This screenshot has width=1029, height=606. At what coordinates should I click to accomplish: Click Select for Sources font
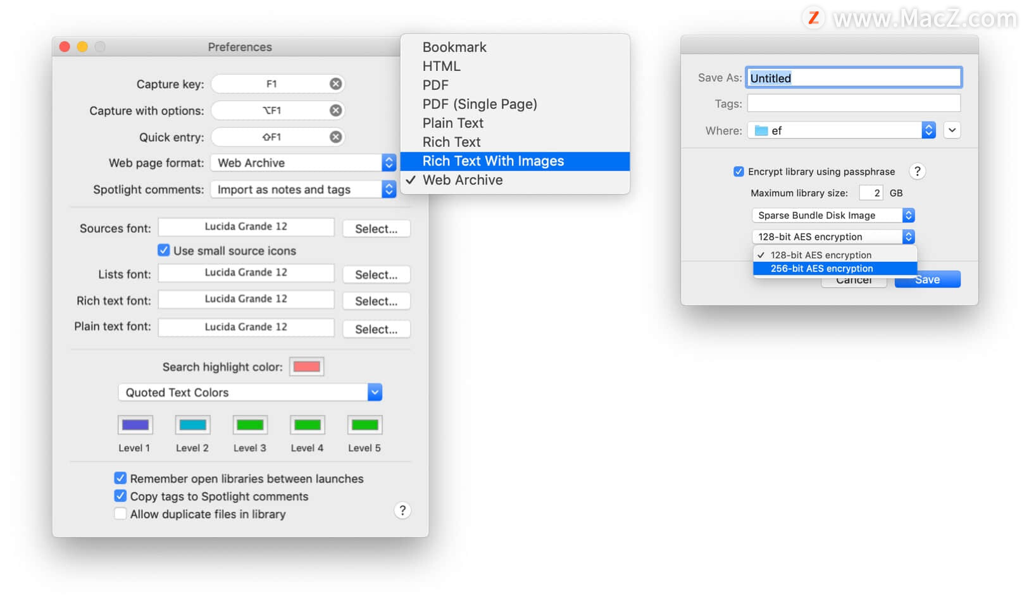377,228
